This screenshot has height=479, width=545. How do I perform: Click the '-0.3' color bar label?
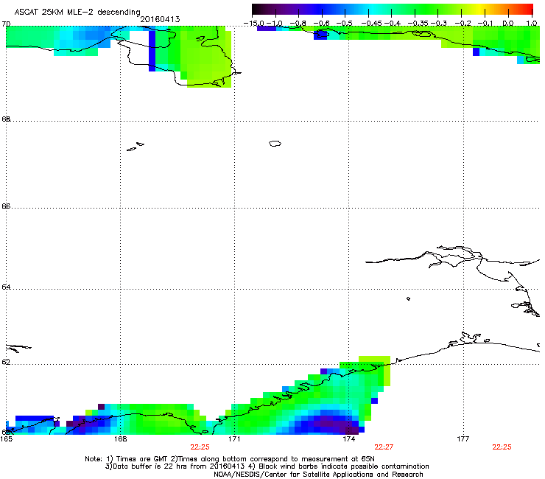coord(438,24)
